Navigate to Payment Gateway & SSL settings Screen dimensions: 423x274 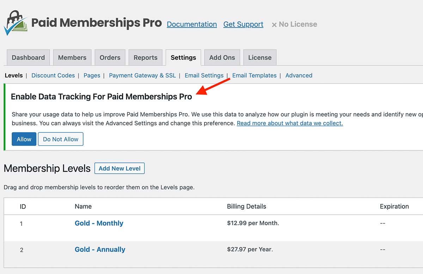click(142, 75)
